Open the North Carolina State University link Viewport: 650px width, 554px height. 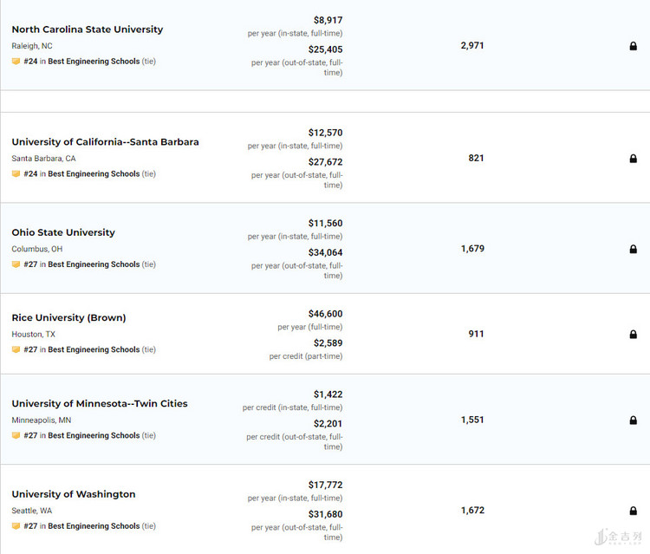(x=87, y=29)
